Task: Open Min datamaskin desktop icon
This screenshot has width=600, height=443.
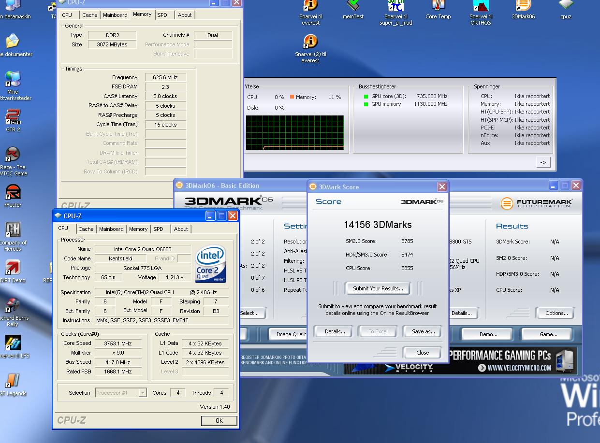Action: point(13,6)
